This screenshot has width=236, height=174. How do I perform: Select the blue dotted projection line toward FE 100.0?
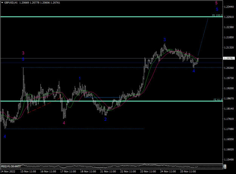(x=203, y=37)
